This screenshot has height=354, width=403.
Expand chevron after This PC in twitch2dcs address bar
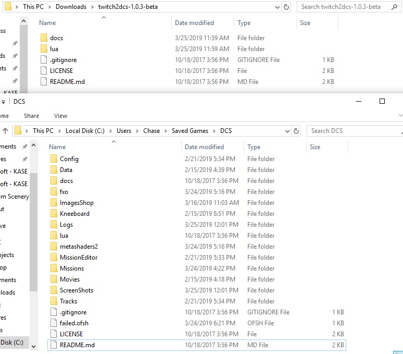[49, 7]
